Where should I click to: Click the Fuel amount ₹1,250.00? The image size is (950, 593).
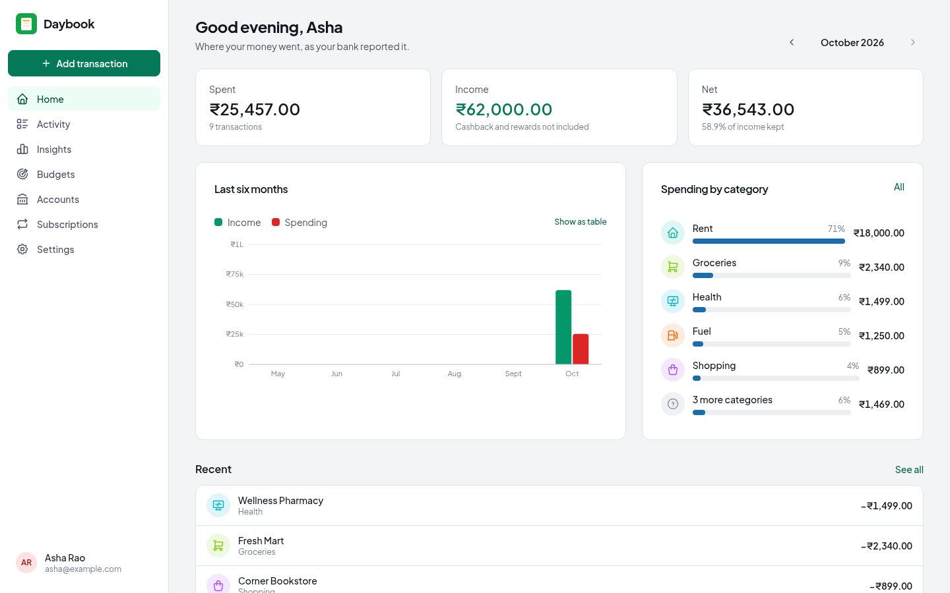click(x=881, y=335)
